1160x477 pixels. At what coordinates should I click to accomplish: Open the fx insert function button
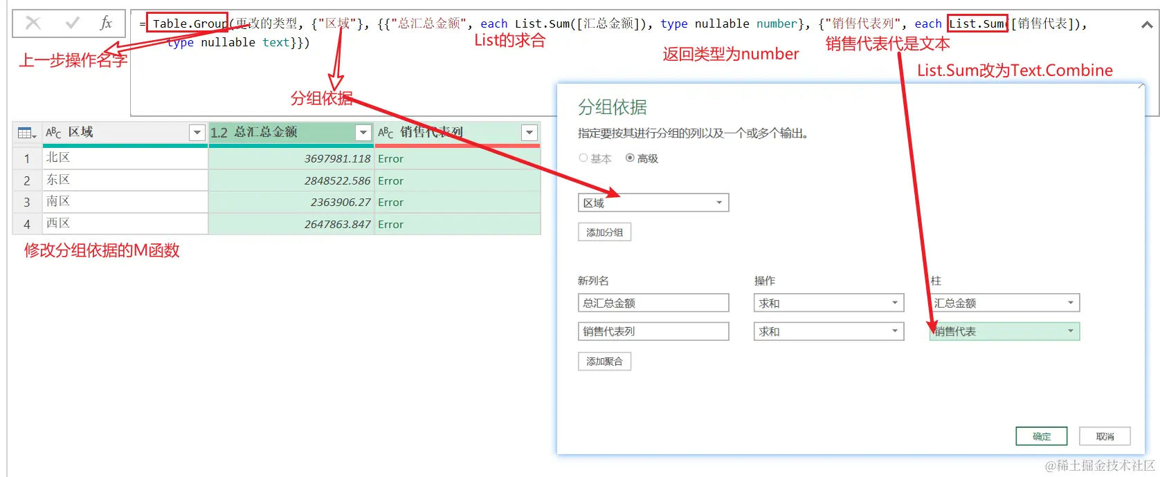(x=106, y=24)
